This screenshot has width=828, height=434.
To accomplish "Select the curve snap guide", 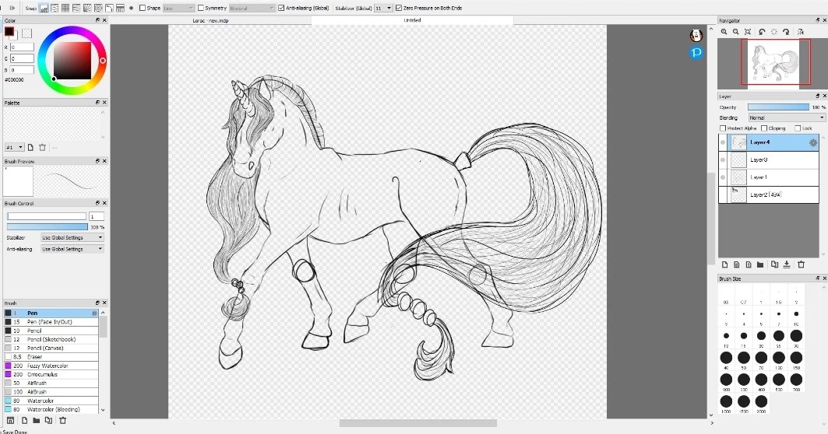I will [109, 9].
